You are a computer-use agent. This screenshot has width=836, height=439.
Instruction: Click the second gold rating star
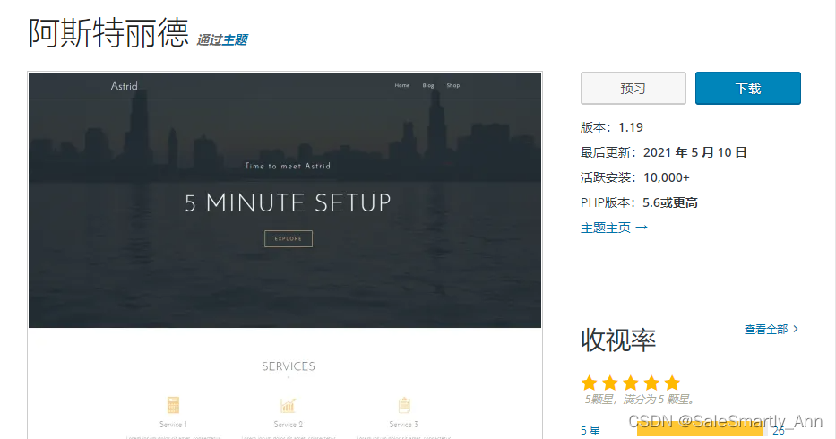click(x=610, y=383)
